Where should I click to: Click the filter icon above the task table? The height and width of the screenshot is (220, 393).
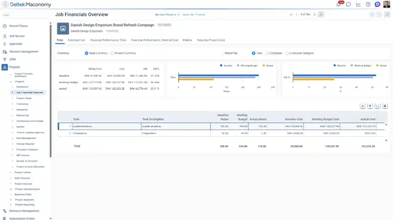click(370, 106)
